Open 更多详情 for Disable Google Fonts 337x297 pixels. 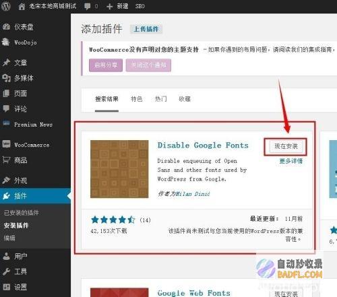[x=291, y=161]
